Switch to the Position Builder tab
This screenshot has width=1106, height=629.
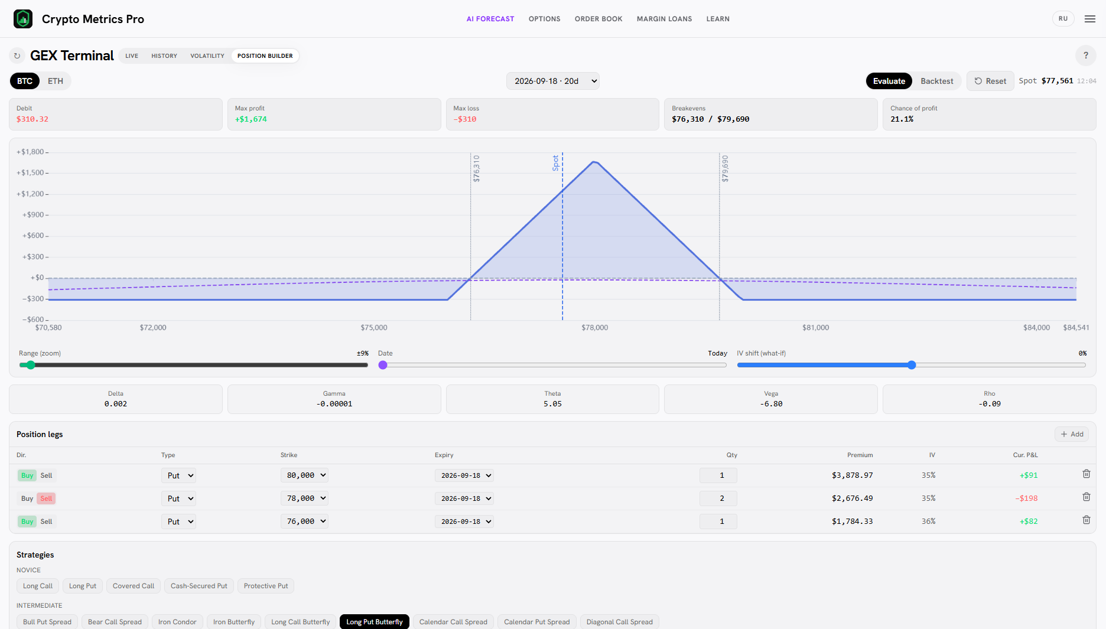coord(265,56)
